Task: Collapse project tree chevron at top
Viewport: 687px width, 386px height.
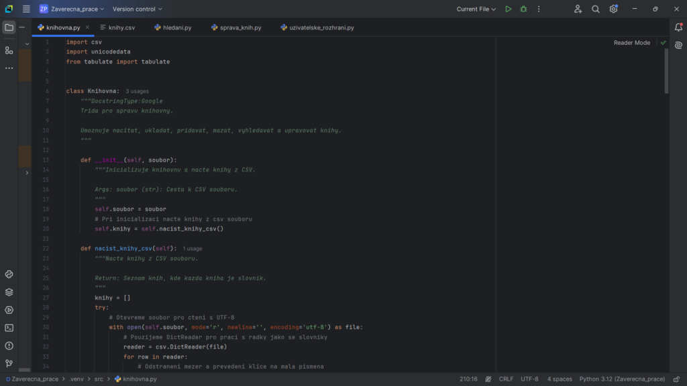Action: click(x=27, y=44)
